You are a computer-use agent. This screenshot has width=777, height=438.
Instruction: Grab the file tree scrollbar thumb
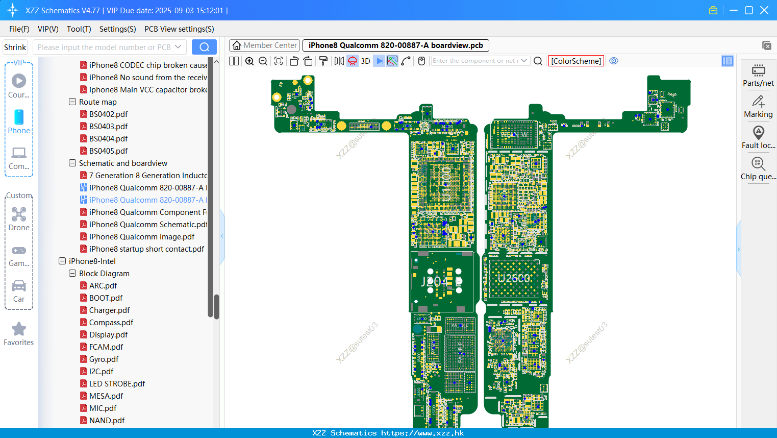(216, 306)
